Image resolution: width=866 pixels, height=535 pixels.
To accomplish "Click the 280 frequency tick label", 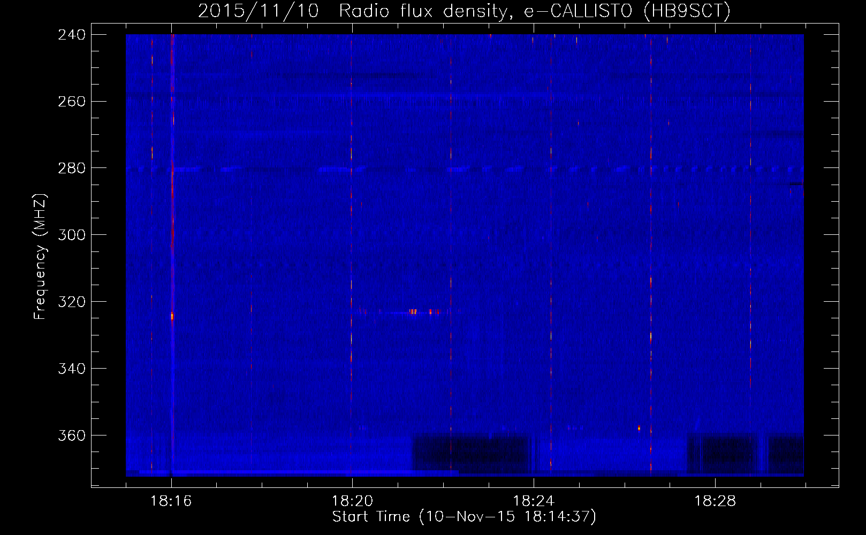I will tap(72, 169).
